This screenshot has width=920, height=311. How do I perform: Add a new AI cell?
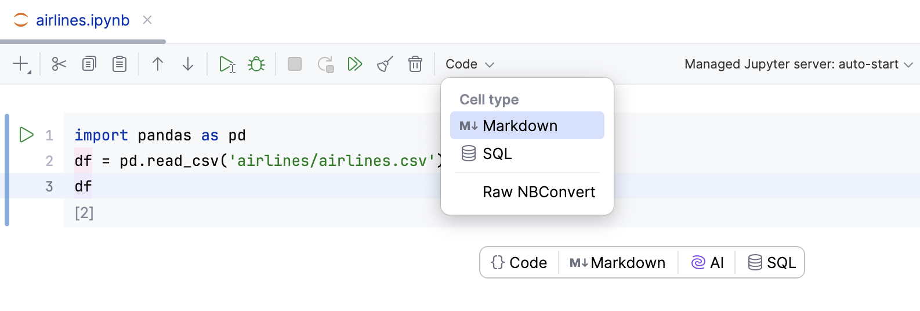(x=707, y=263)
